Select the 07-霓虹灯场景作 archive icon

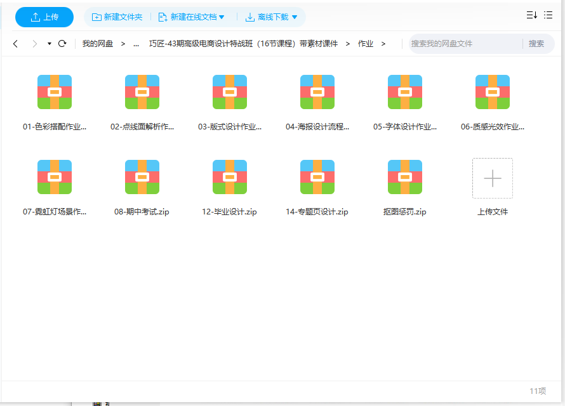(x=55, y=177)
